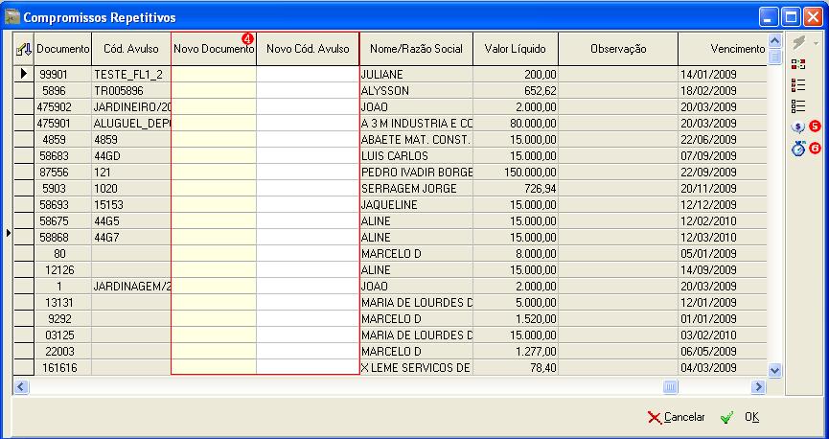Click the invert selection icon in sidebar

pos(798,64)
